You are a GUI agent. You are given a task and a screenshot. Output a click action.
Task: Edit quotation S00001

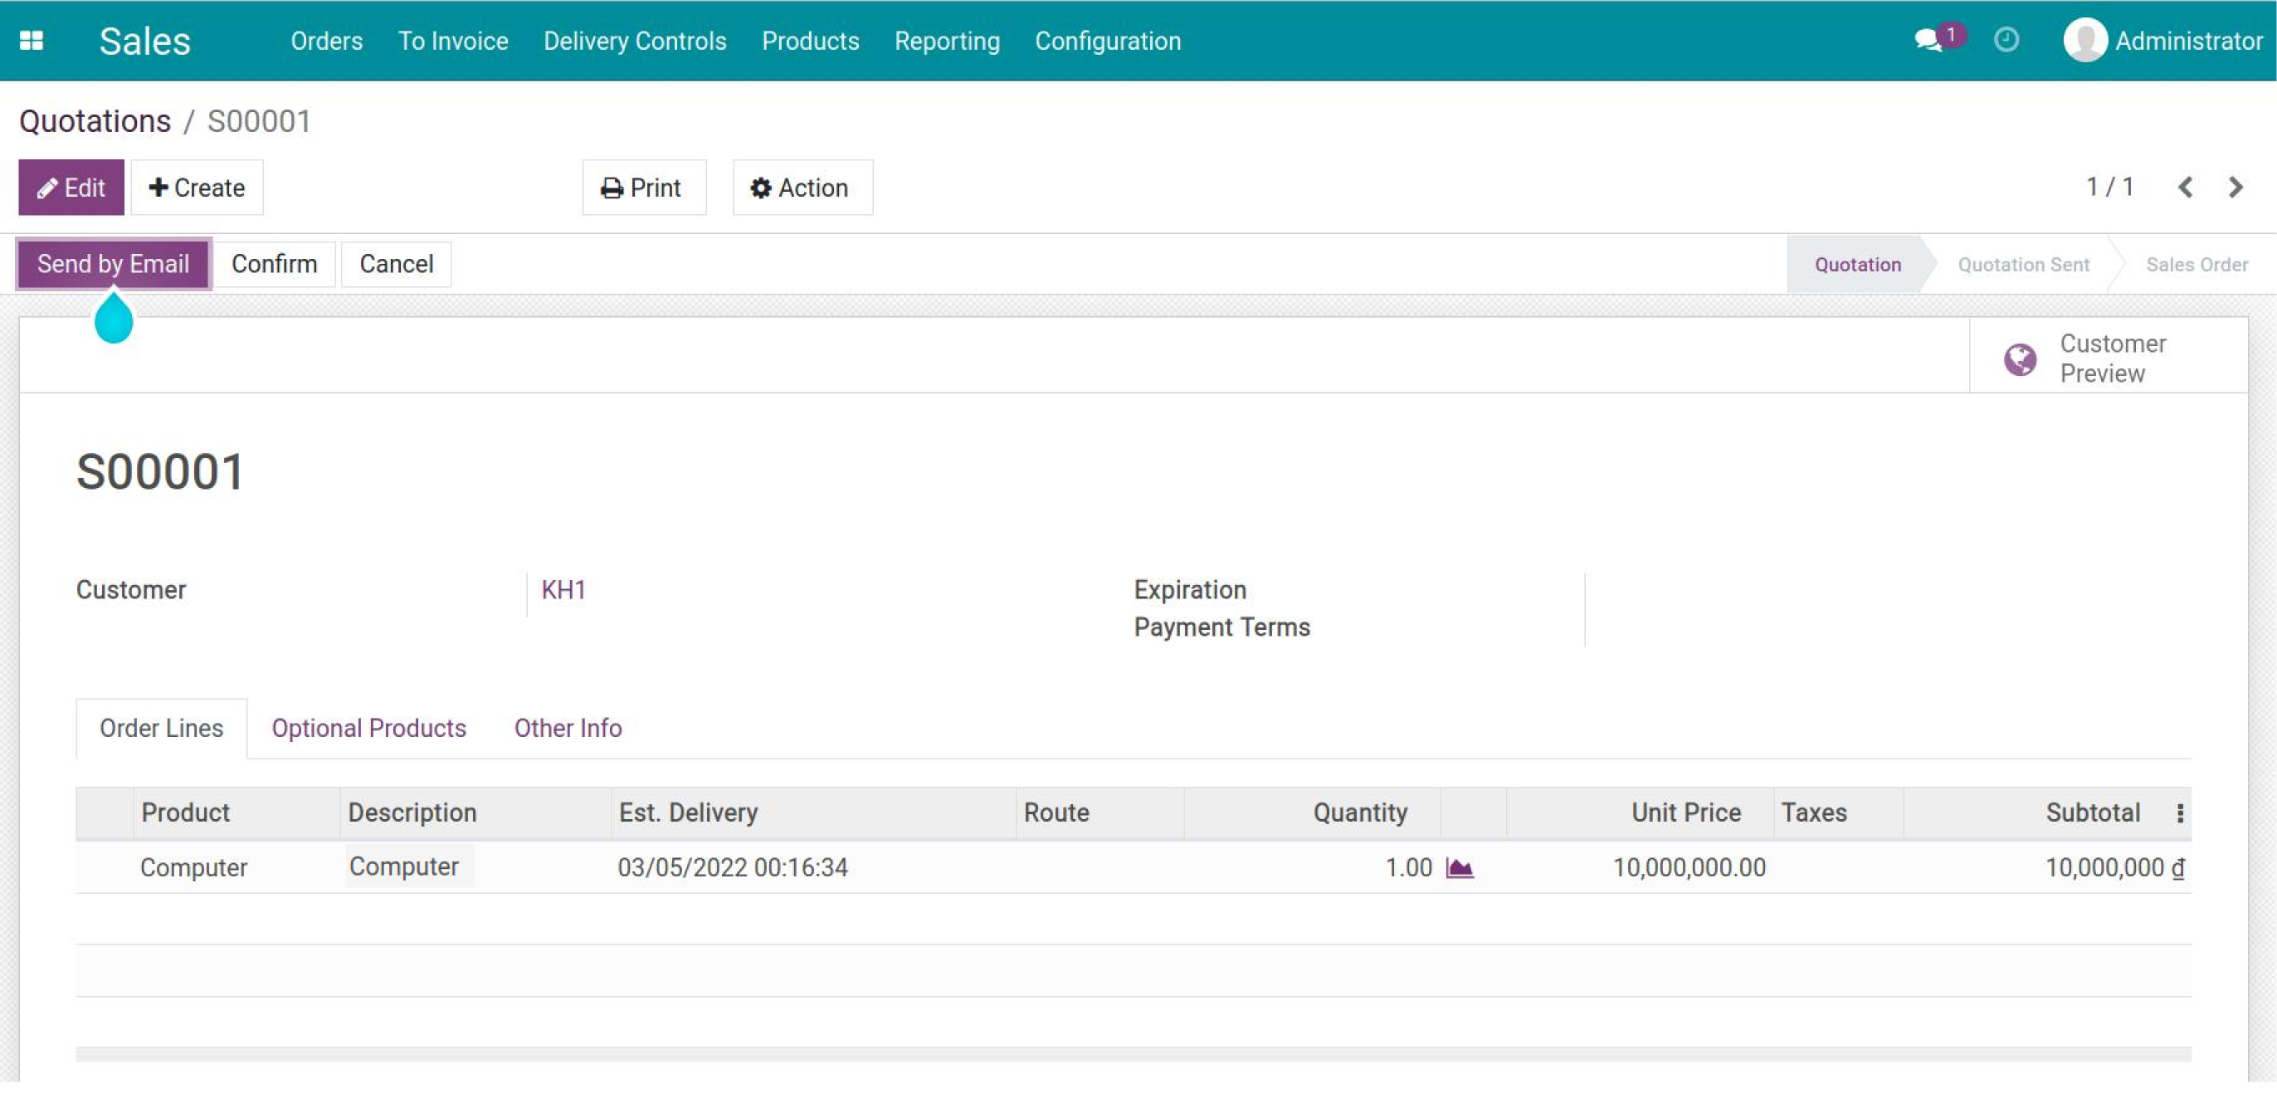click(x=71, y=187)
